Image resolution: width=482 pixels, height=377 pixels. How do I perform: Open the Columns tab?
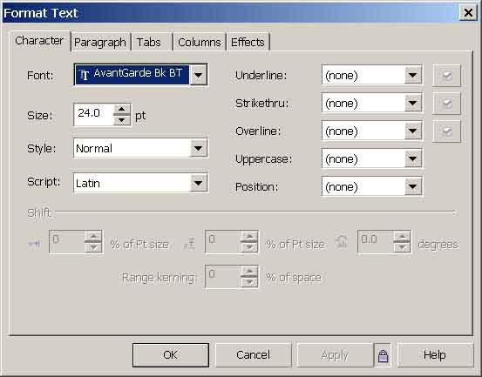[x=200, y=42]
